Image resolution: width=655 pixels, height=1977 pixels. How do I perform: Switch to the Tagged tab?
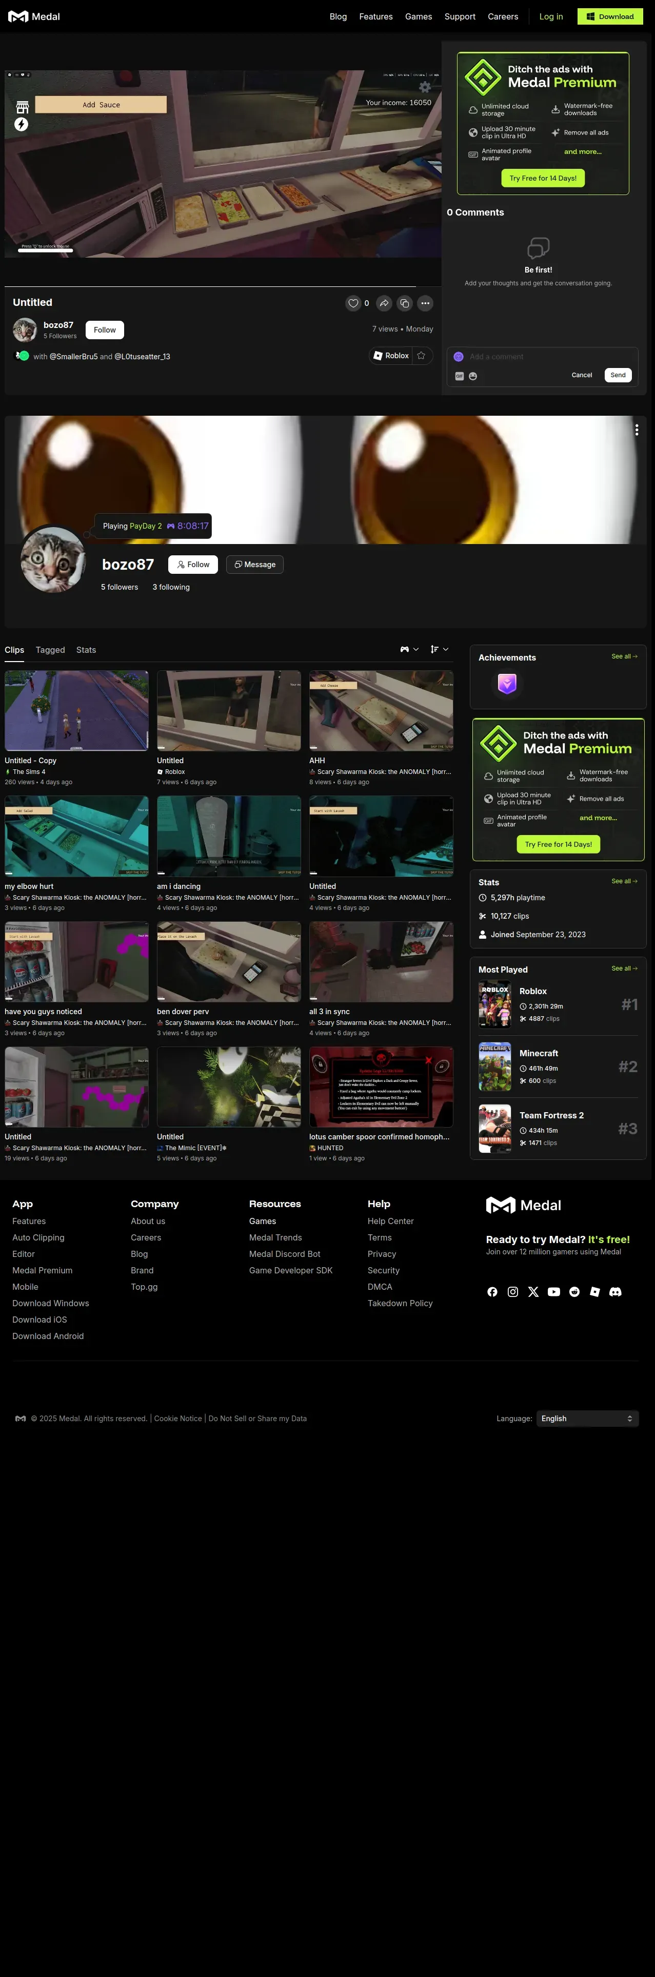pyautogui.click(x=50, y=650)
